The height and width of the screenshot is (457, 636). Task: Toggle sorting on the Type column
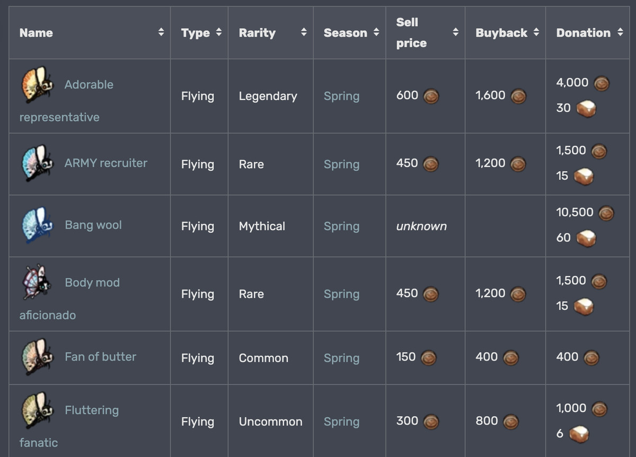[x=218, y=32]
